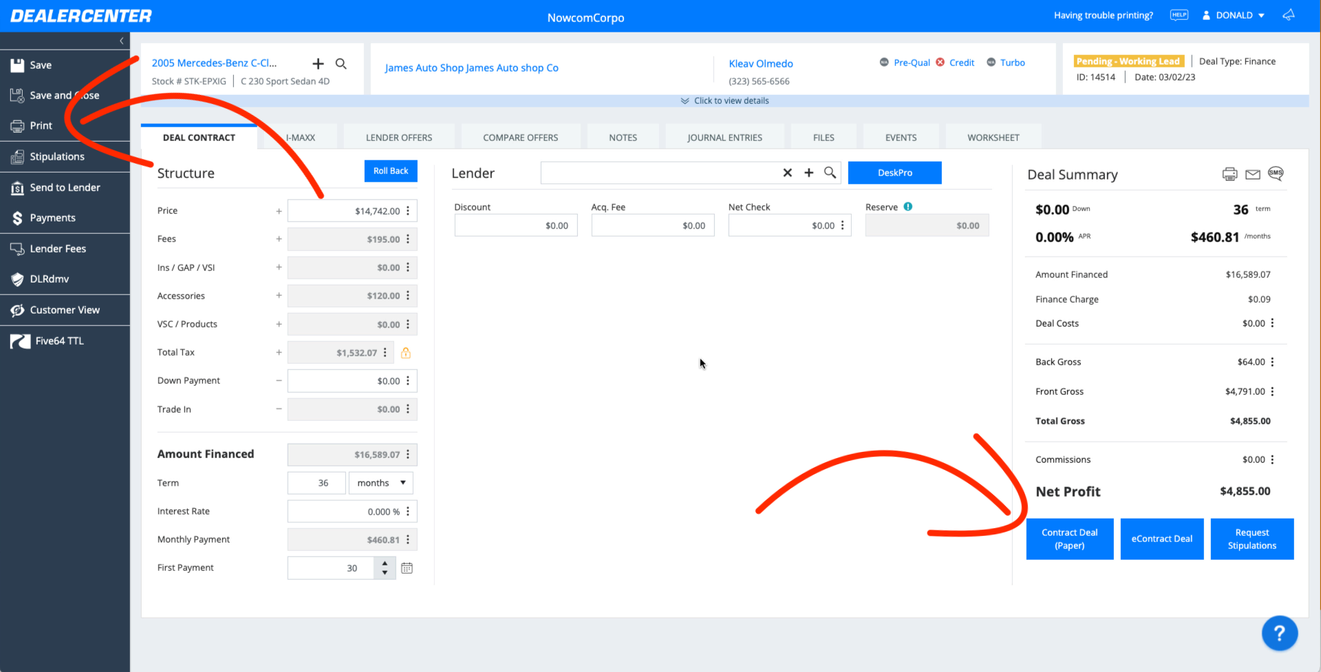Open Accessories options three-dot menu

coord(408,296)
